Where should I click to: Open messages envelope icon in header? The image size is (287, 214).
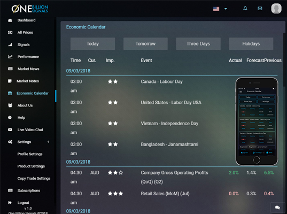(x=260, y=9)
